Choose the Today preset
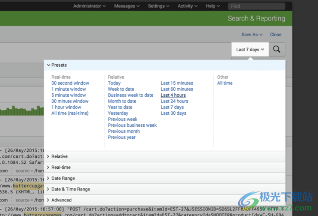The image size is (318, 216). 114,83
